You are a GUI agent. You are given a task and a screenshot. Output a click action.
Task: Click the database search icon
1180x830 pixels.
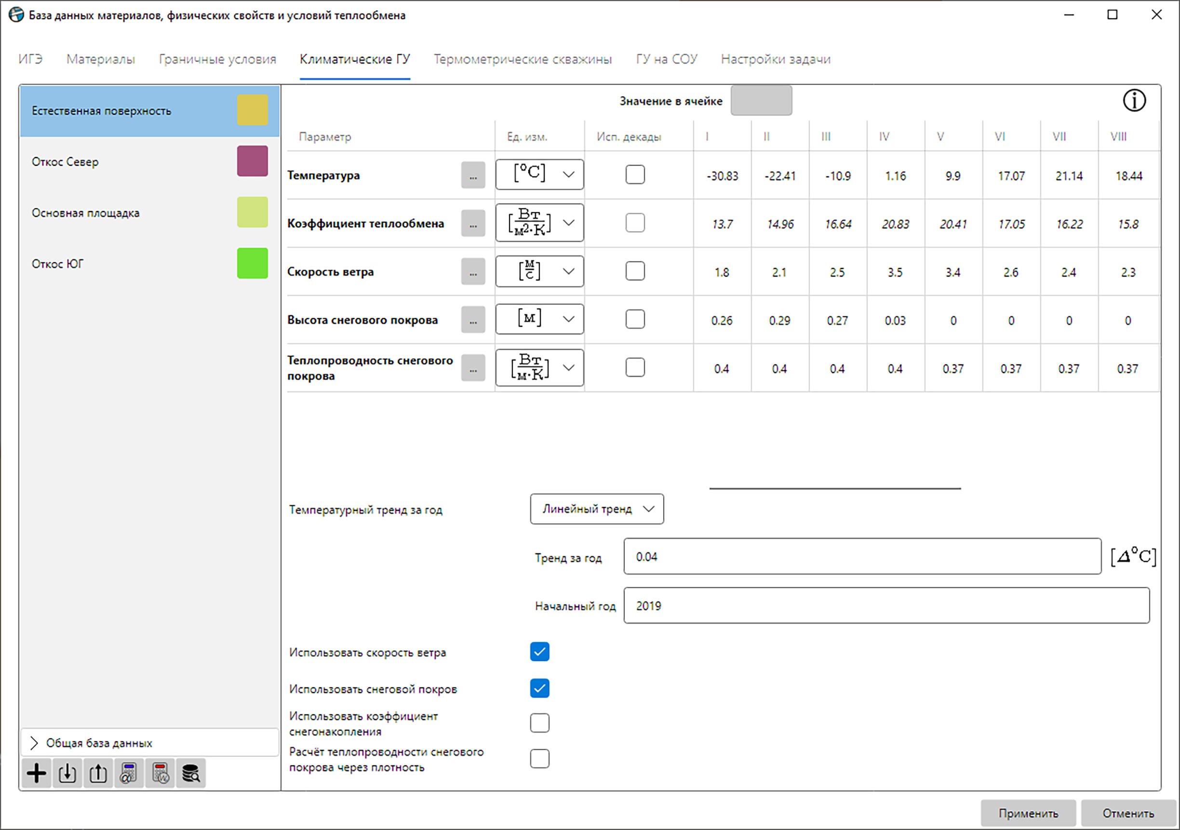click(191, 773)
